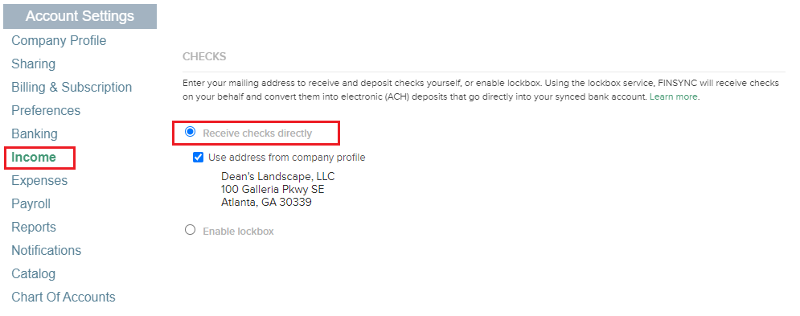Viewport: 800px width, 316px height.
Task: Go to Payroll settings
Action: (x=31, y=203)
